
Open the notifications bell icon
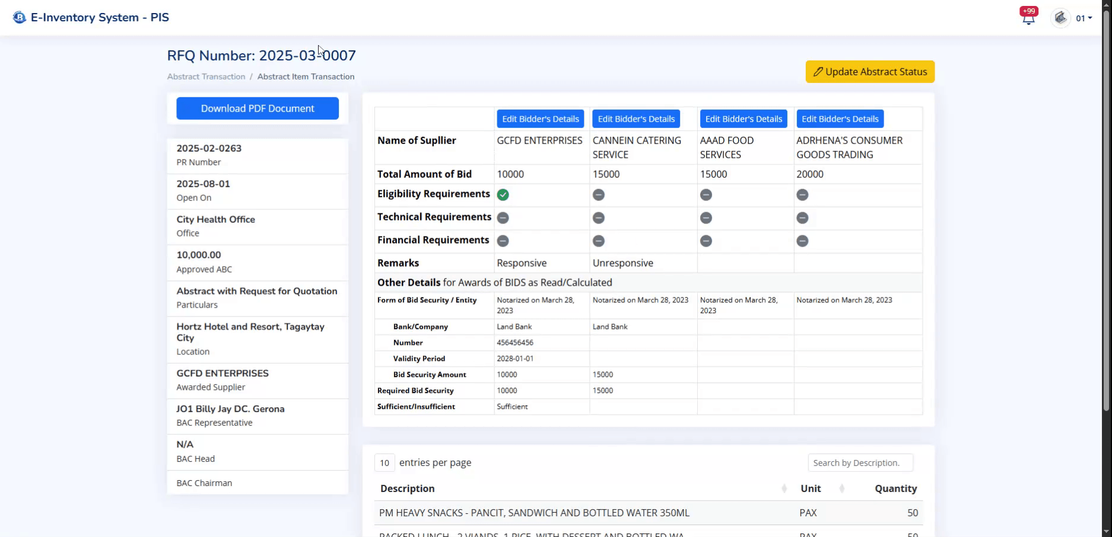tap(1028, 19)
